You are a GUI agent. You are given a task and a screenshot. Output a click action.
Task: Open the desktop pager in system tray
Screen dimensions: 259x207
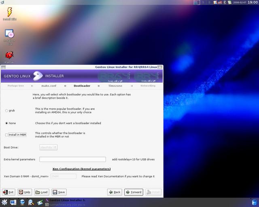(197, 2)
